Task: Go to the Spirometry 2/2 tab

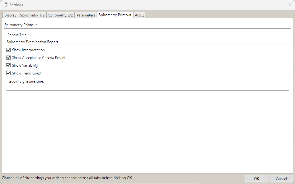Action: click(60, 15)
